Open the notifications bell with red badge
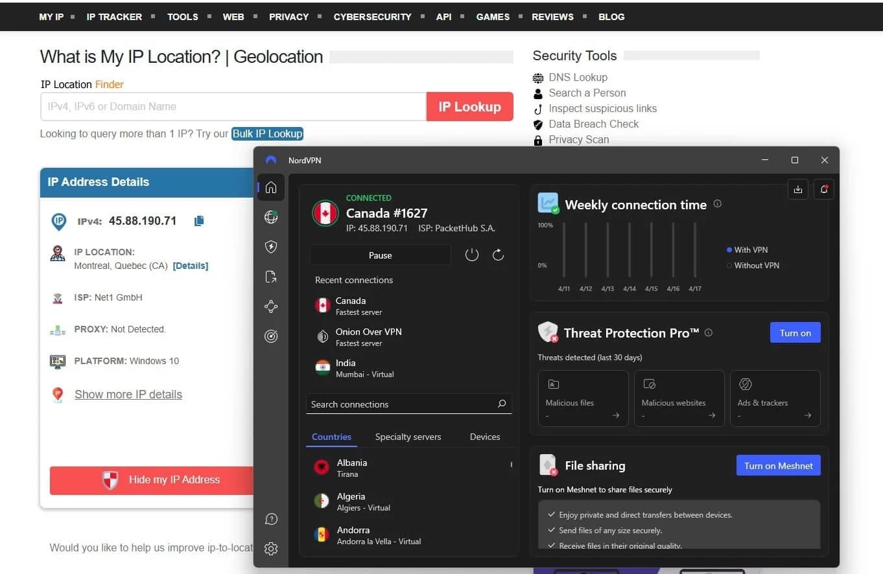Screen dimensions: 883x574 click(x=823, y=189)
